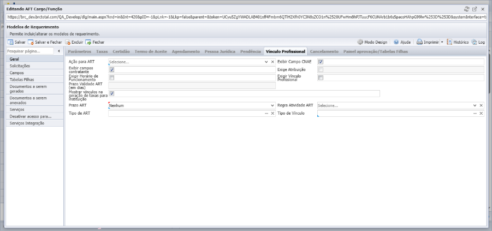Viewport: 492px width, 231px height.
Task: Switch to the Taxas tab
Action: click(102, 51)
